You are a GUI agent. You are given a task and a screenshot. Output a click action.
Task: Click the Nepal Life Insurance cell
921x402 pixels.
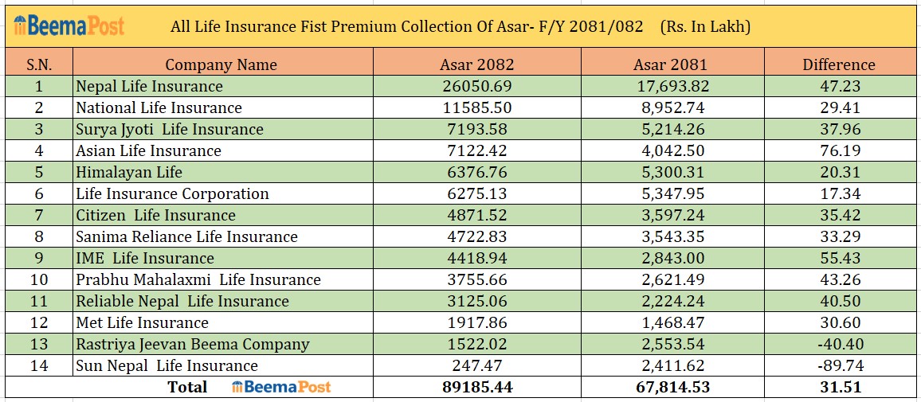coord(150,86)
